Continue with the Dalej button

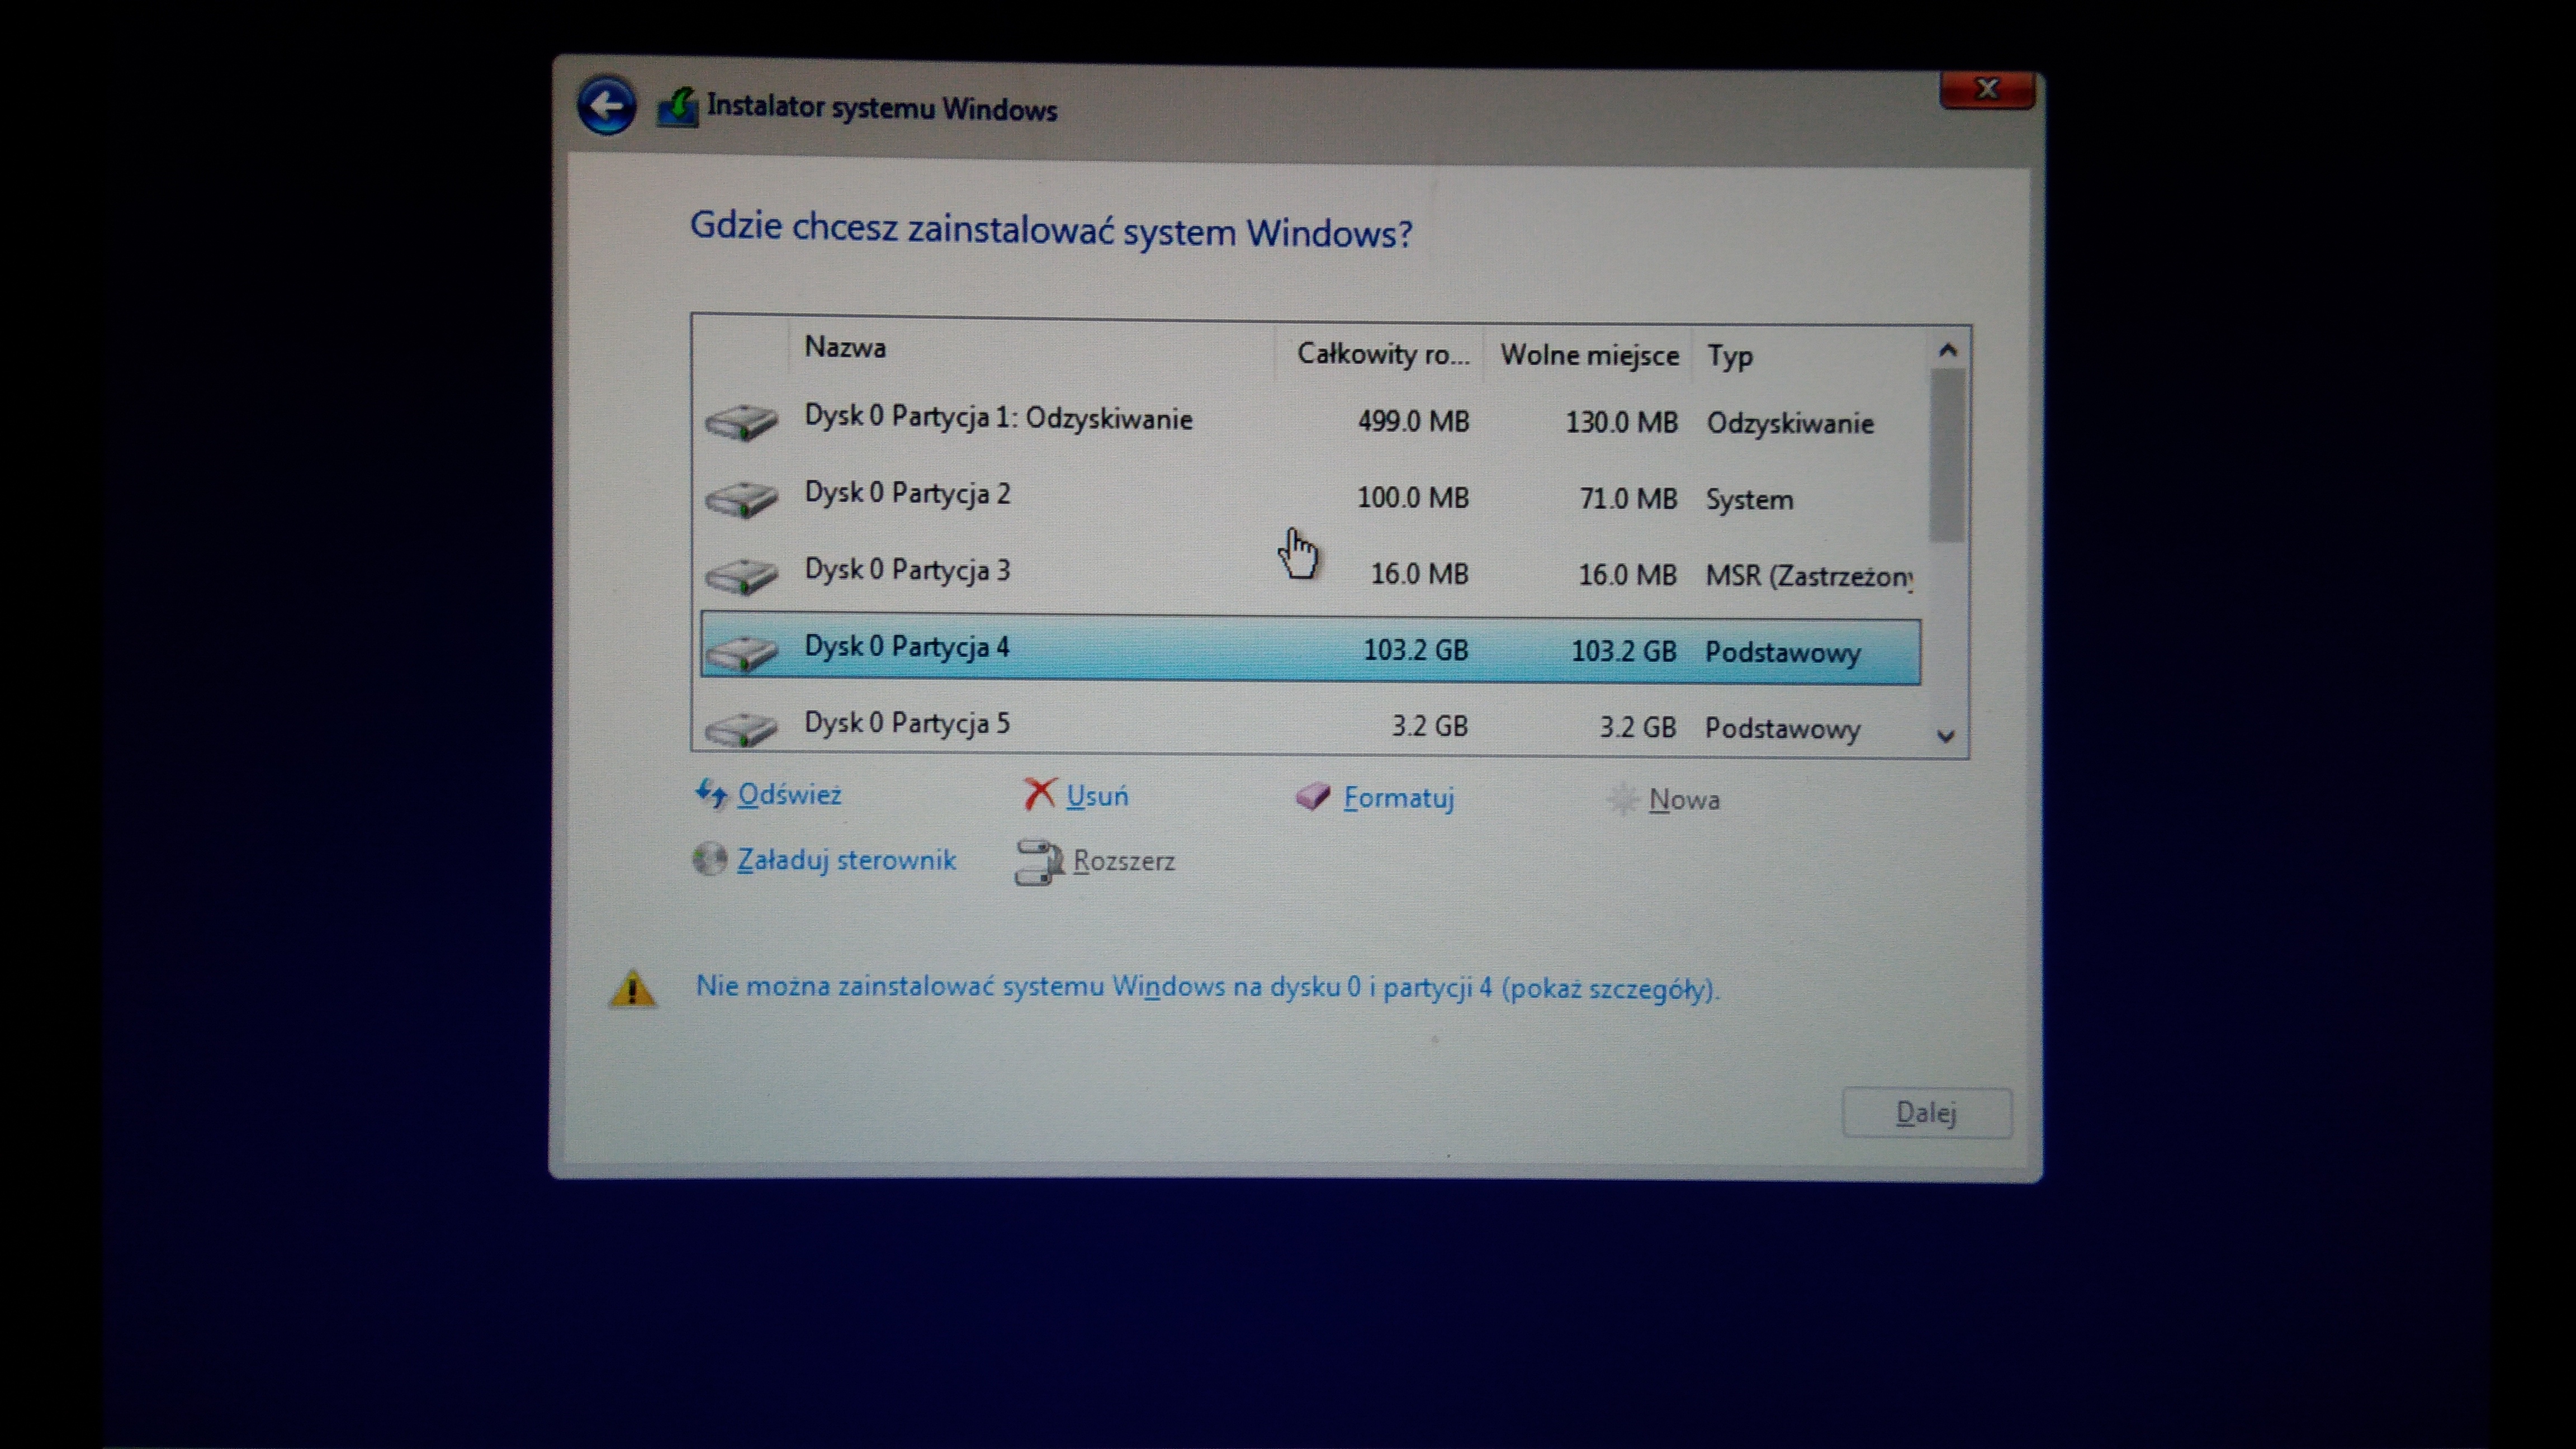(x=1926, y=1113)
